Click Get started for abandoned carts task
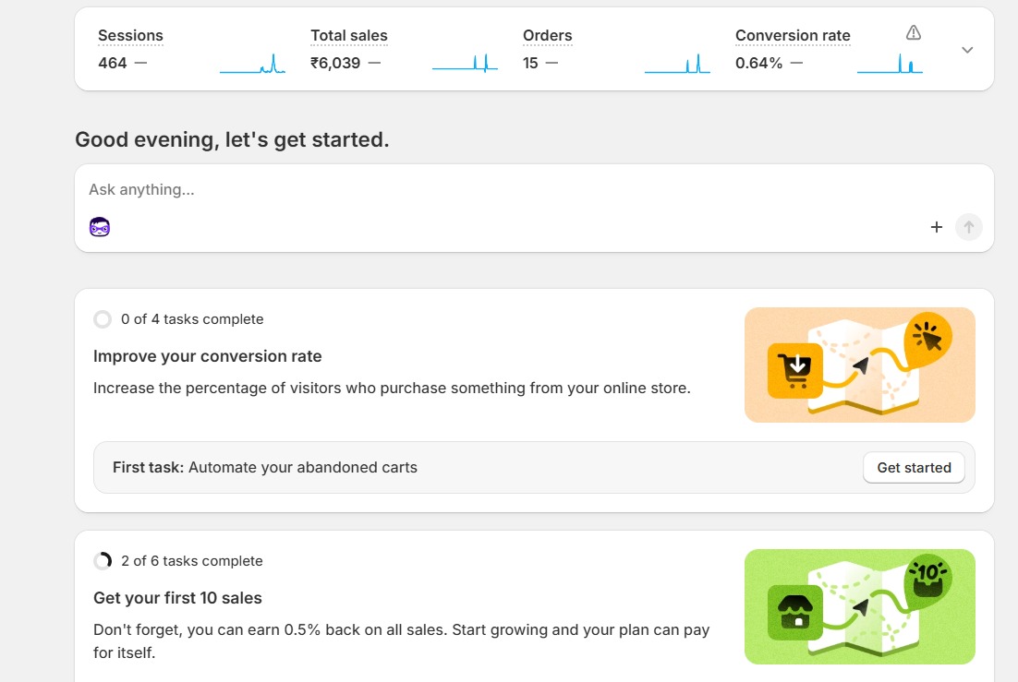This screenshot has width=1018, height=682. point(914,468)
